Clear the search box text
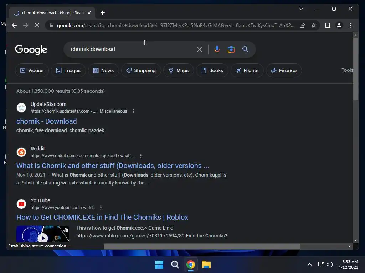This screenshot has width=365, height=273. (200, 49)
